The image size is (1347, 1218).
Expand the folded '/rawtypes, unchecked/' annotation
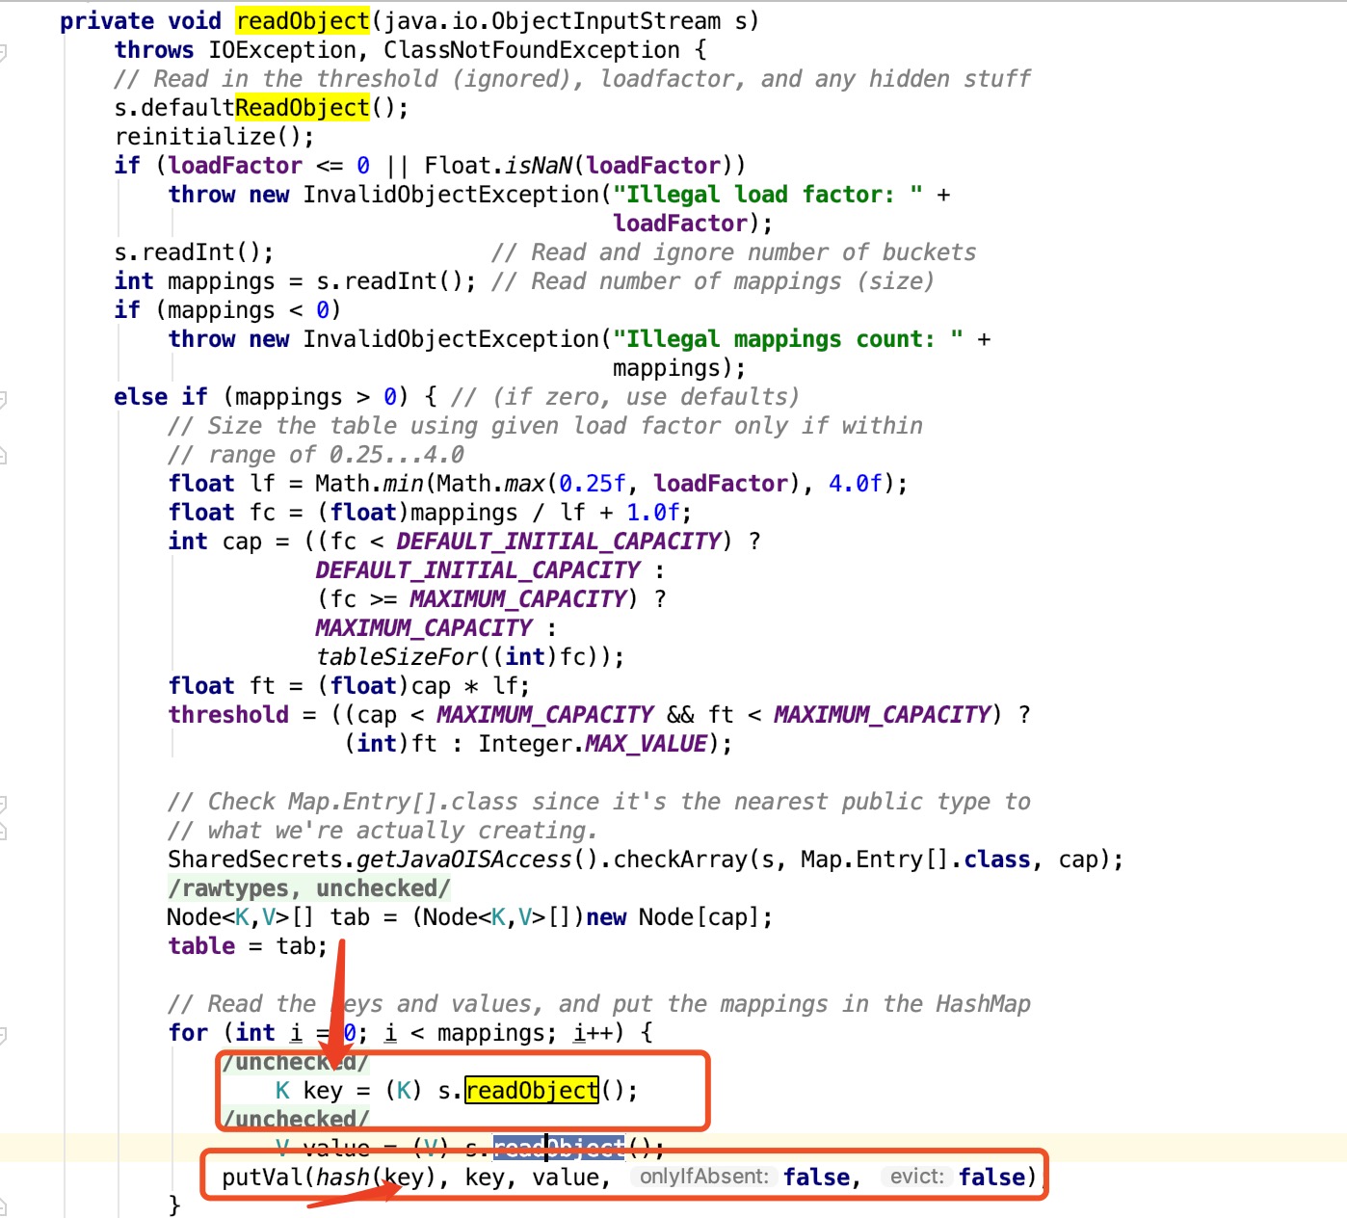point(308,888)
